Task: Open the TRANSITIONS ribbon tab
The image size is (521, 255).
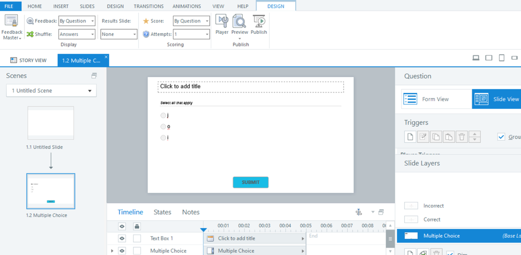Action: coord(149,6)
